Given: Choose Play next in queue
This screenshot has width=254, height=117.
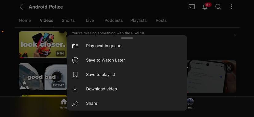Looking at the screenshot, I should tap(127, 46).
